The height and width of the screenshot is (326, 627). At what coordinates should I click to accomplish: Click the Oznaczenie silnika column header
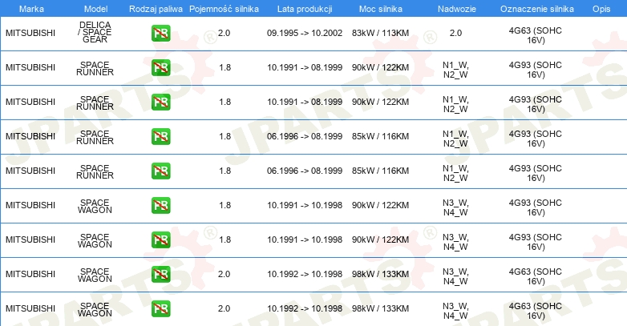(x=537, y=9)
